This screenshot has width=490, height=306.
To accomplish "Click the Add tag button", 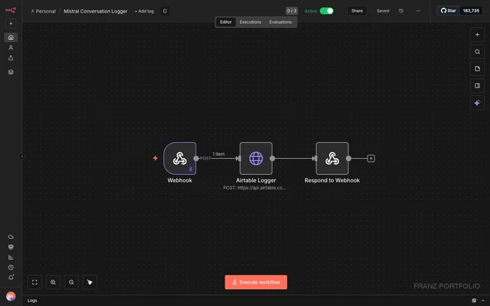I will point(144,11).
